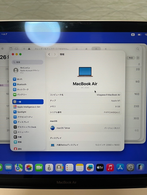
Task: Select 一般 in settings sidebar
Action: tap(28, 102)
